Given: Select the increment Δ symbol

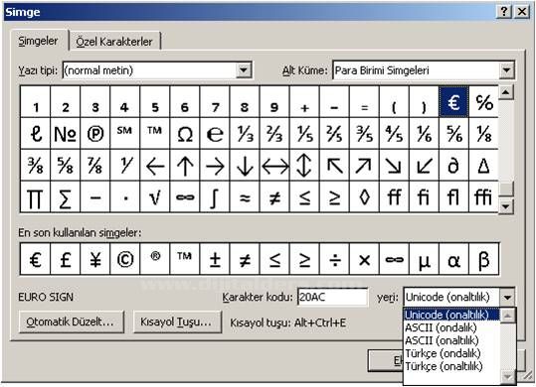Looking at the screenshot, I should 483,166.
